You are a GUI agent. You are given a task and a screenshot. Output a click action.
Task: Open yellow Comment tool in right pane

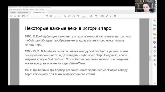tap(154, 38)
